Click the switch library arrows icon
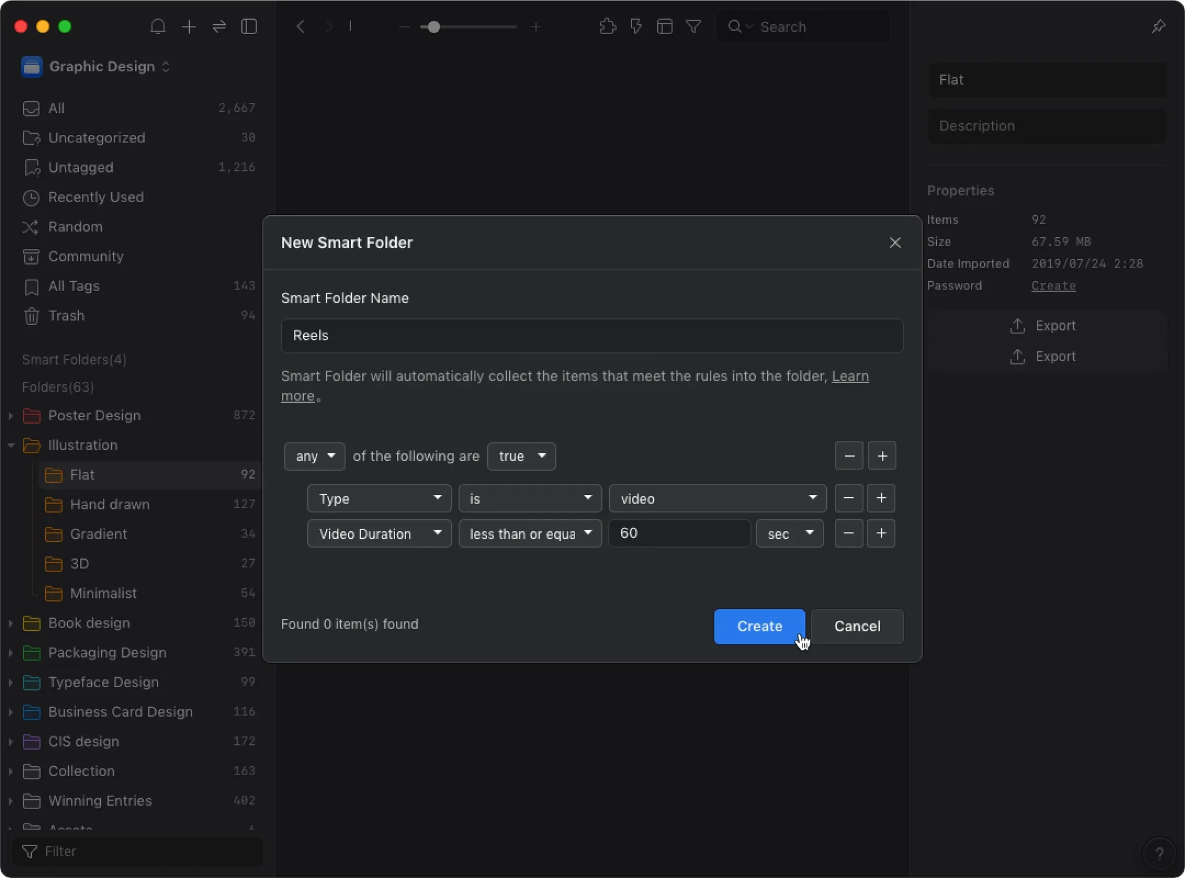 point(219,27)
